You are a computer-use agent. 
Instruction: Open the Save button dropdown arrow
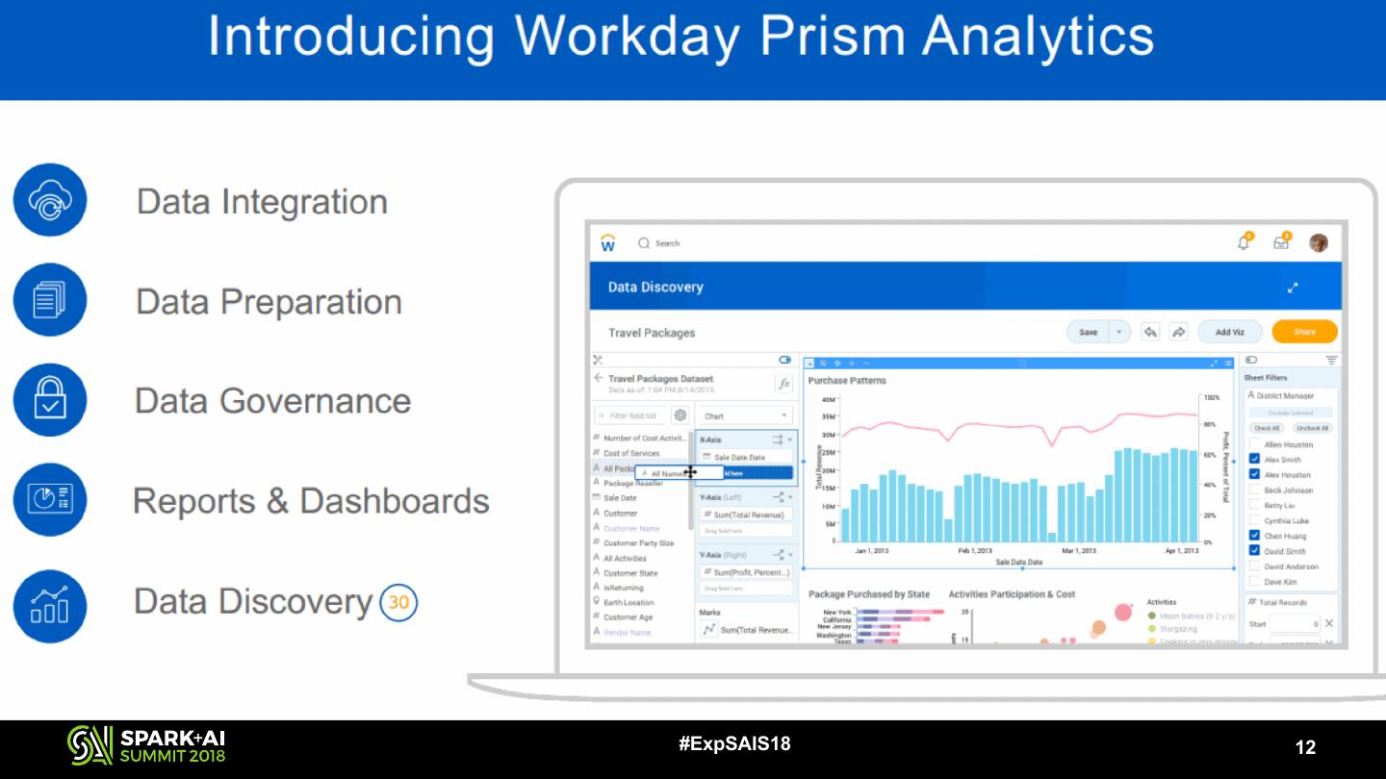(1119, 332)
